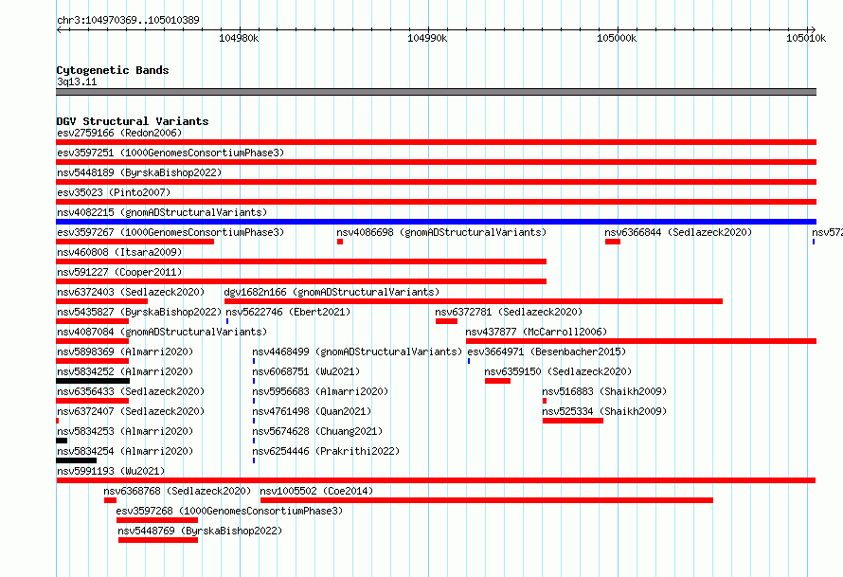Open nsv4082215 gnomADStructuralVariants entry
843x577 pixels.
coord(162,212)
